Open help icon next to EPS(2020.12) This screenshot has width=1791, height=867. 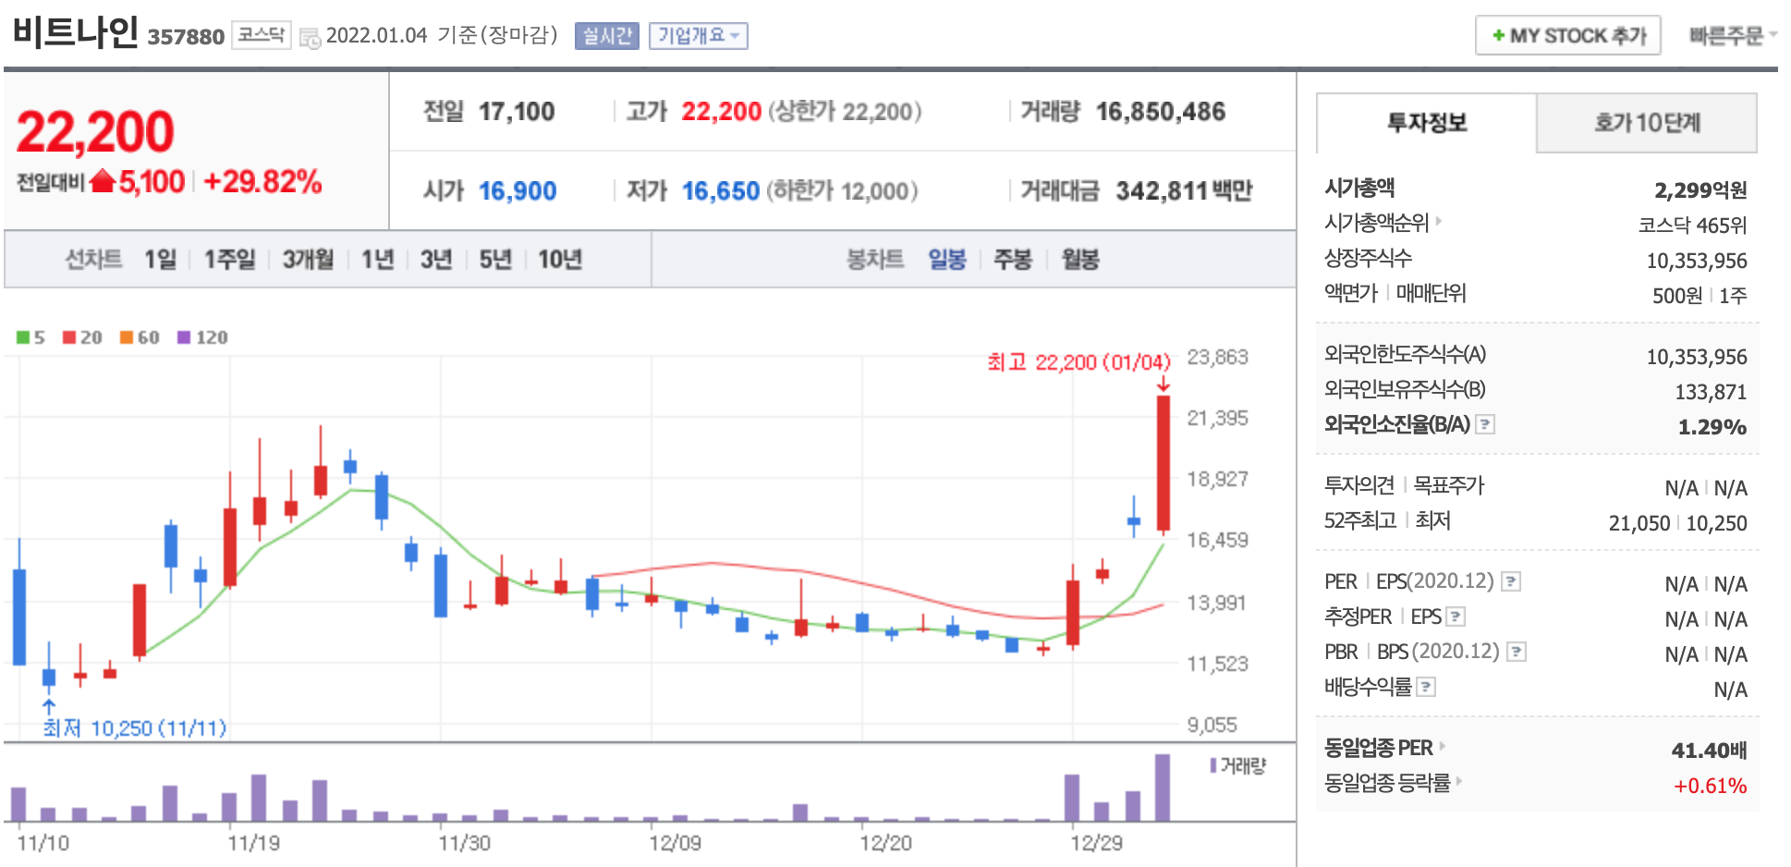1511,581
